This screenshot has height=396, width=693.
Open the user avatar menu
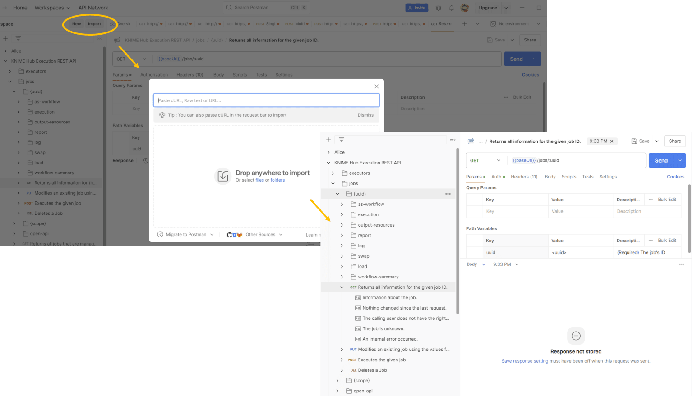pyautogui.click(x=465, y=8)
